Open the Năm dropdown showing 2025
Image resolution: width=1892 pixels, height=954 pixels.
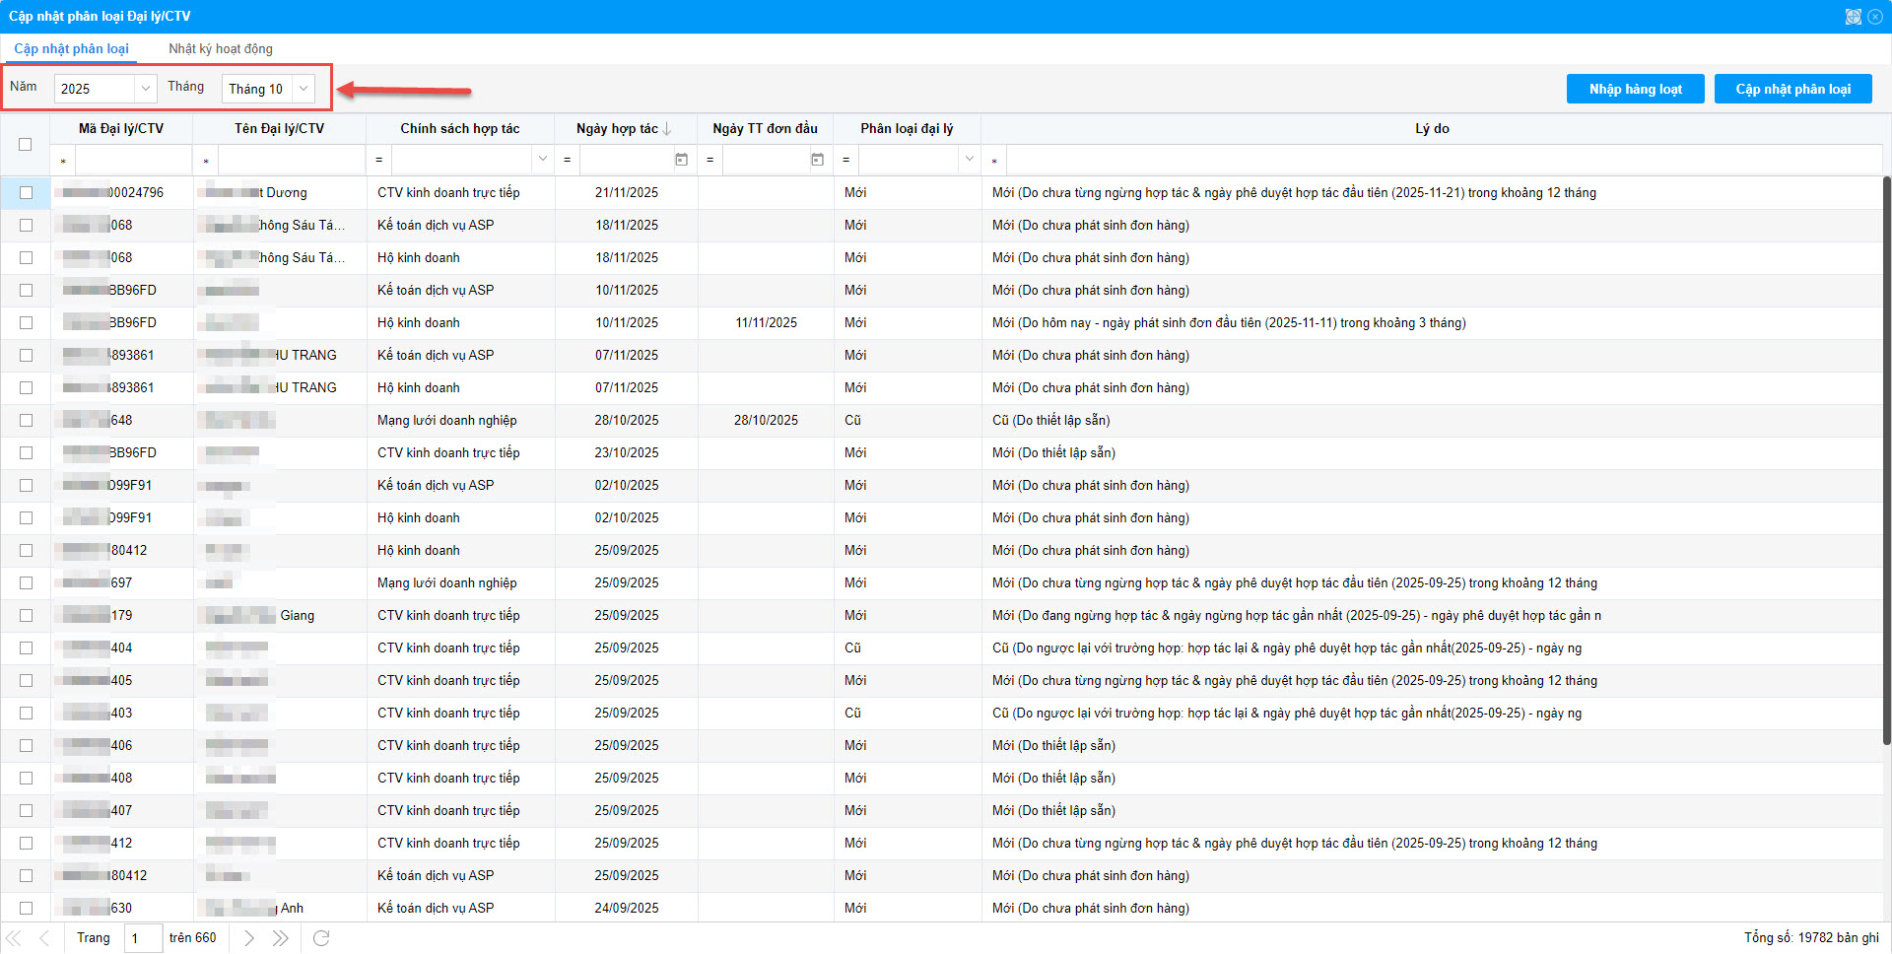click(145, 89)
